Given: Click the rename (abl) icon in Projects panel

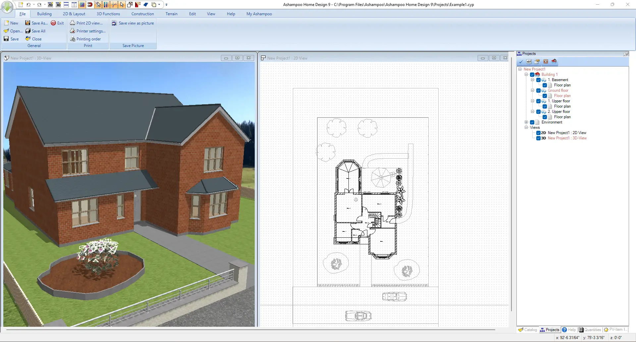Looking at the screenshot, I should 529,62.
